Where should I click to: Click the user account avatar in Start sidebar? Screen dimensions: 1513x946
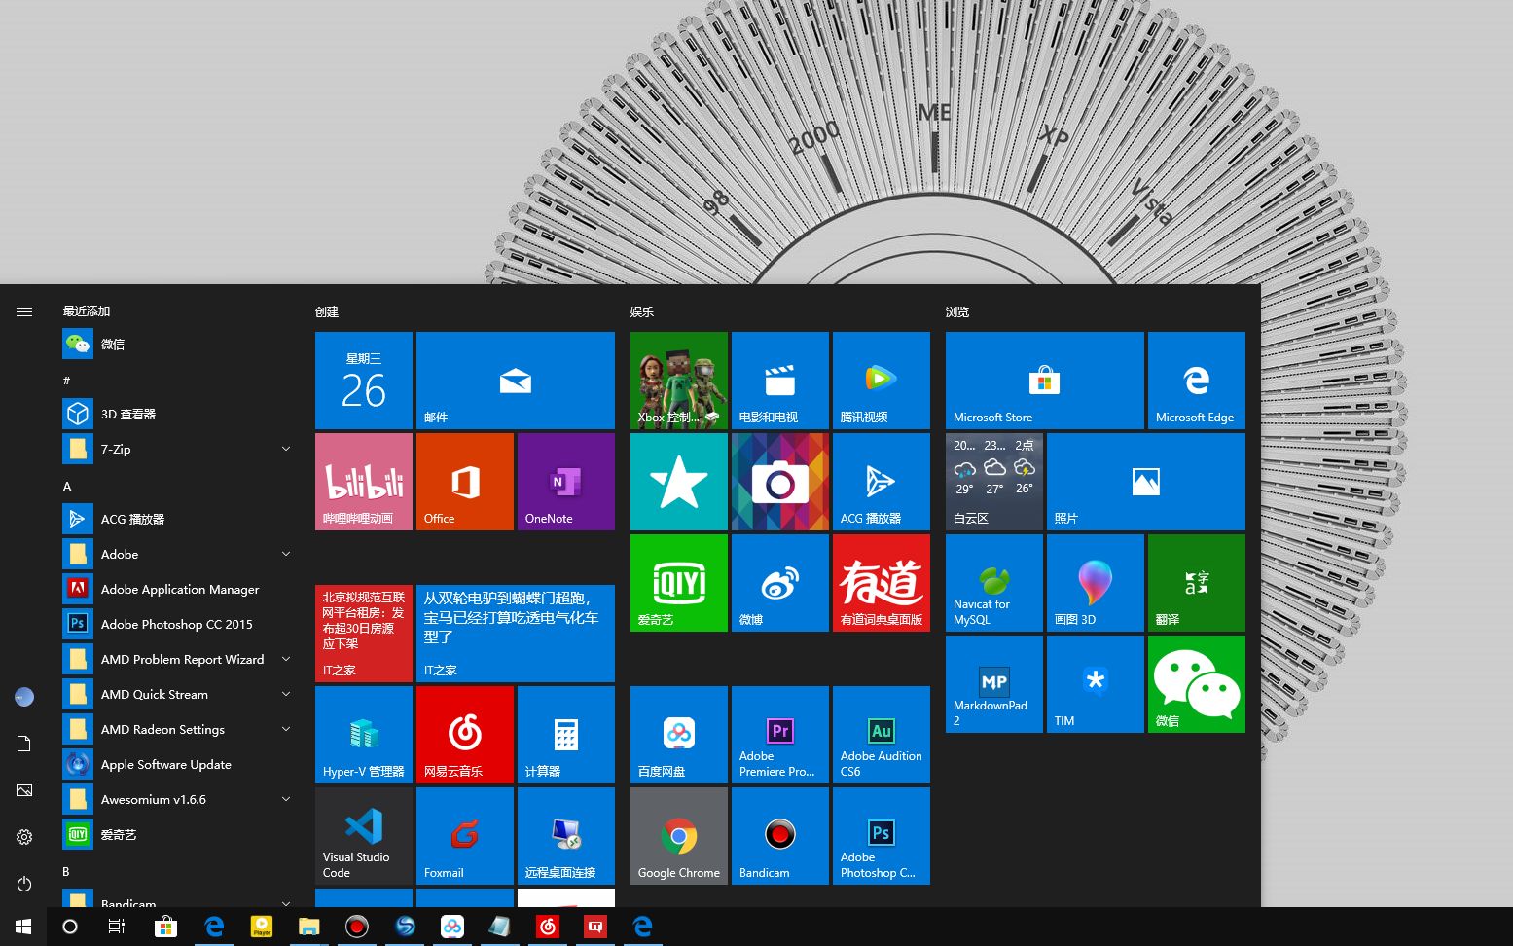click(x=24, y=697)
